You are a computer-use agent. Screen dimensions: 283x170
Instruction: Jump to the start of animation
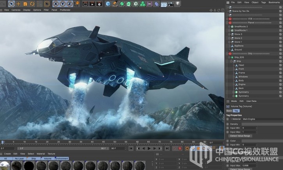click(x=131, y=148)
